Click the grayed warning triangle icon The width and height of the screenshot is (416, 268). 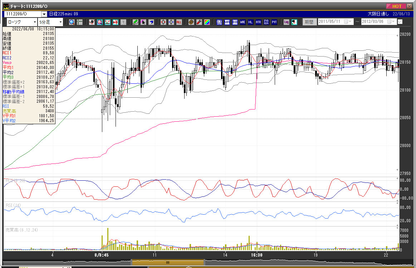tap(123, 22)
